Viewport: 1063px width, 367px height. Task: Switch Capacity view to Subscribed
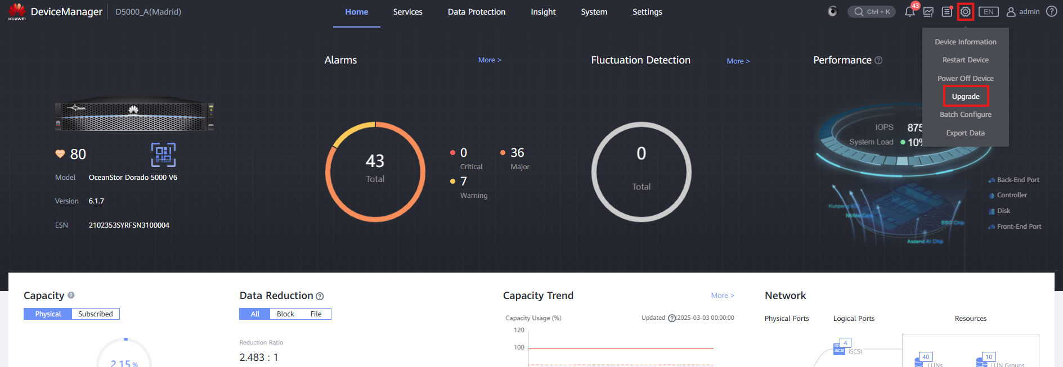coord(96,314)
